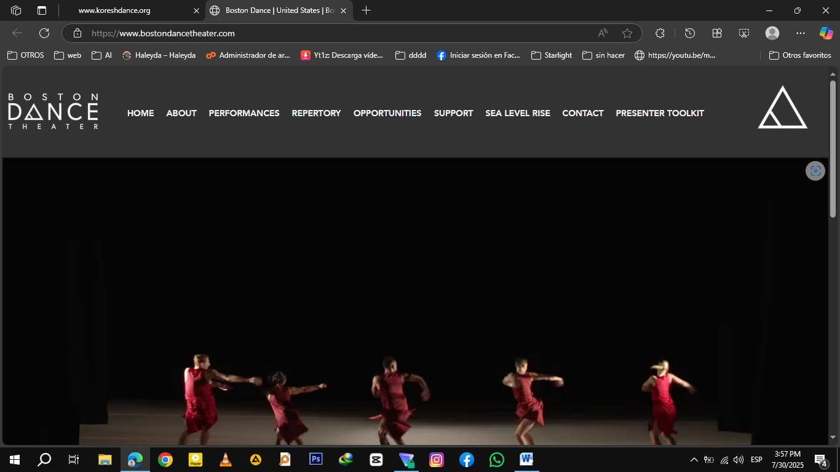
Task: Open the browser Extensions puzzle icon
Action: [660, 33]
